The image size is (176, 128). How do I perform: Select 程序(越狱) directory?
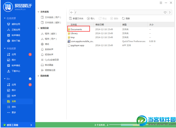point(49,34)
